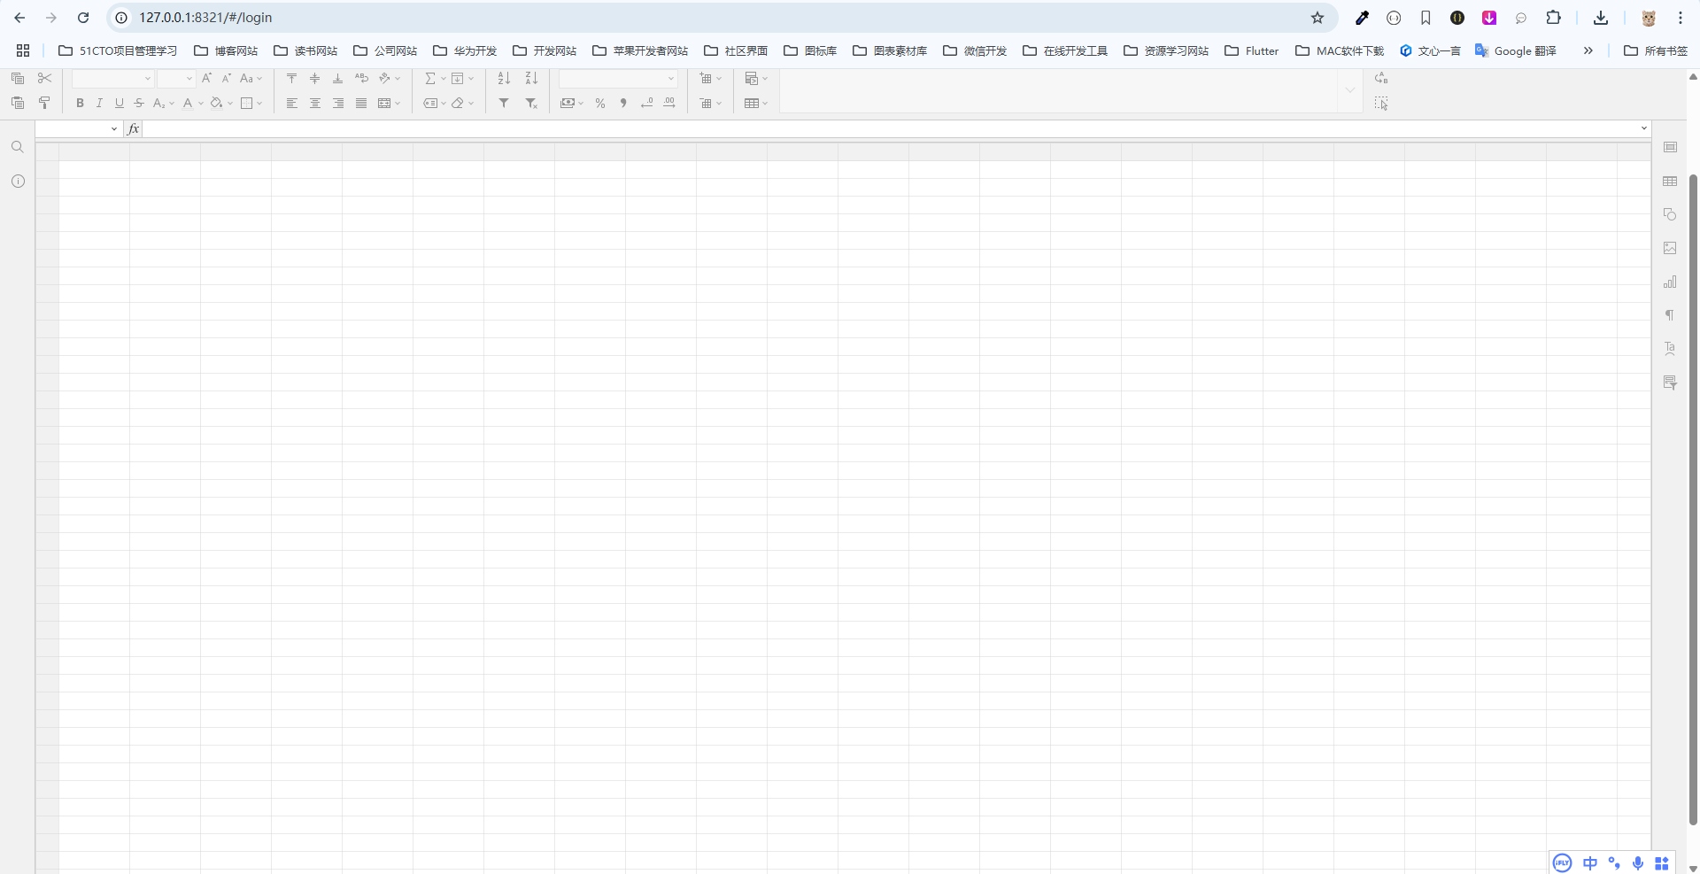This screenshot has width=1700, height=874.
Task: Justify text in cell
Action: tap(361, 104)
